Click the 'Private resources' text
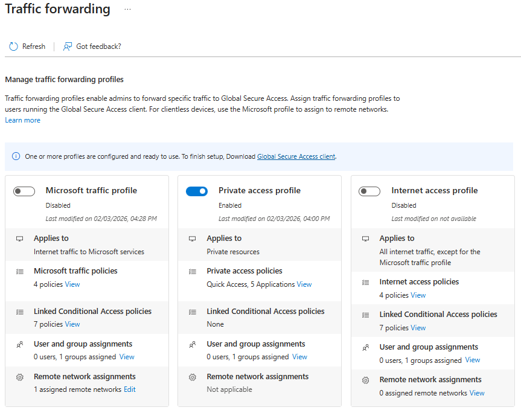521x413 pixels. (x=233, y=252)
